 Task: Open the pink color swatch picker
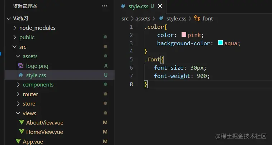(184, 34)
